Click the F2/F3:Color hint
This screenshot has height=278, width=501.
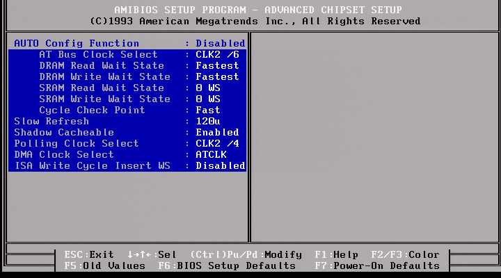tap(406, 254)
